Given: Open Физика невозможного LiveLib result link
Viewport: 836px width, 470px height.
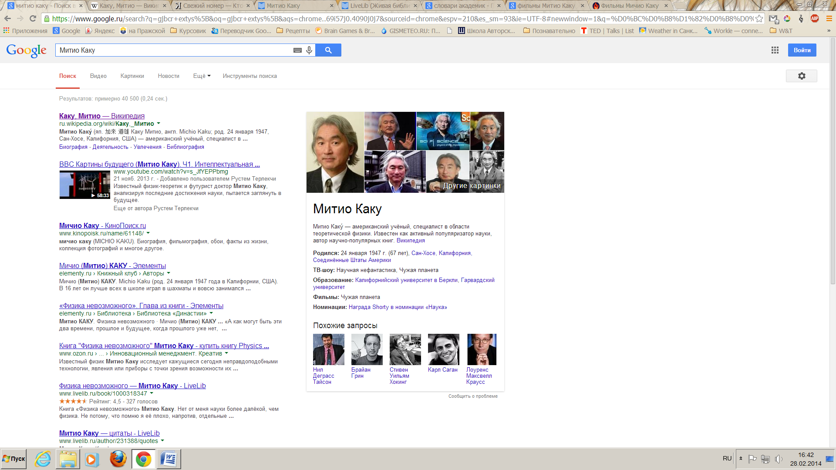Looking at the screenshot, I should (132, 386).
